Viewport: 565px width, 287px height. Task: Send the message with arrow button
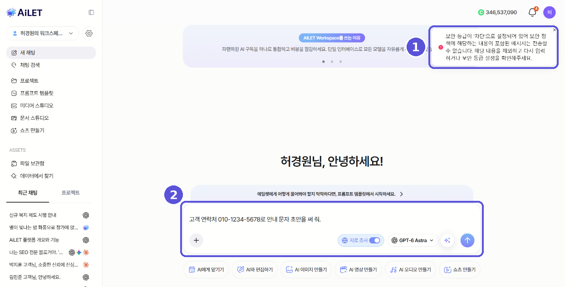click(x=467, y=240)
